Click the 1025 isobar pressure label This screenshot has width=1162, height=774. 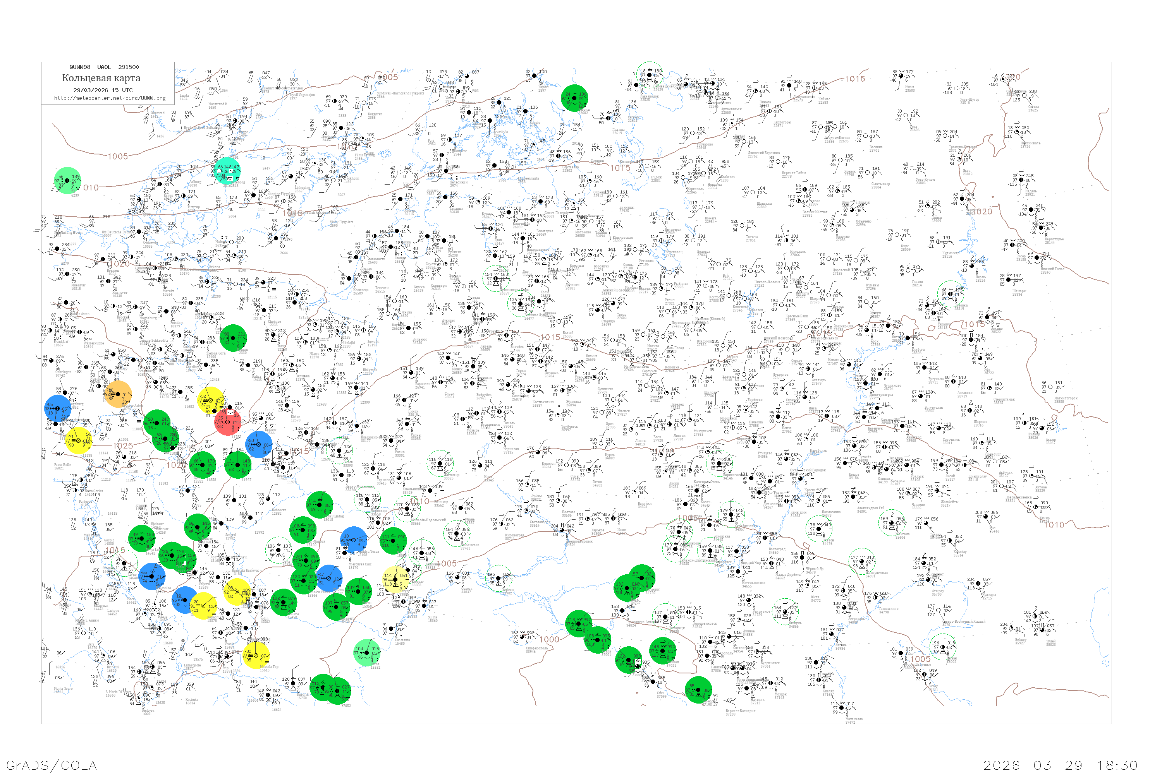tap(123, 446)
